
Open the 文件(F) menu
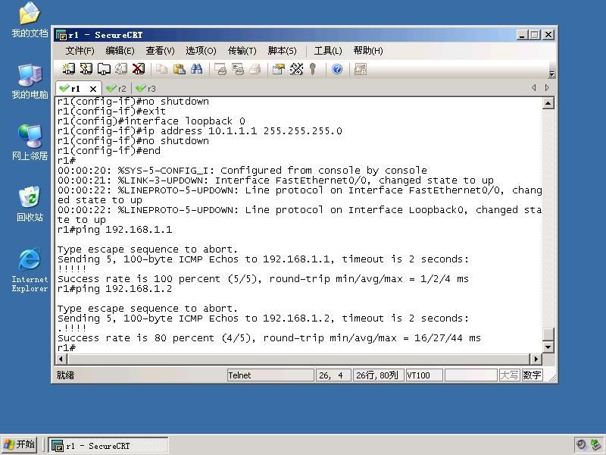(x=80, y=51)
